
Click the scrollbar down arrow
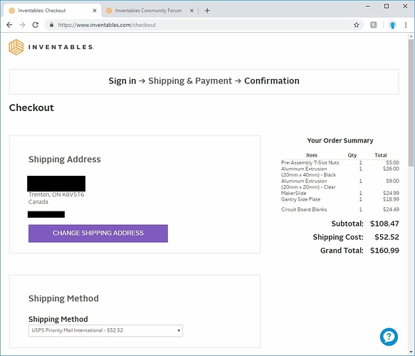pos(411,352)
